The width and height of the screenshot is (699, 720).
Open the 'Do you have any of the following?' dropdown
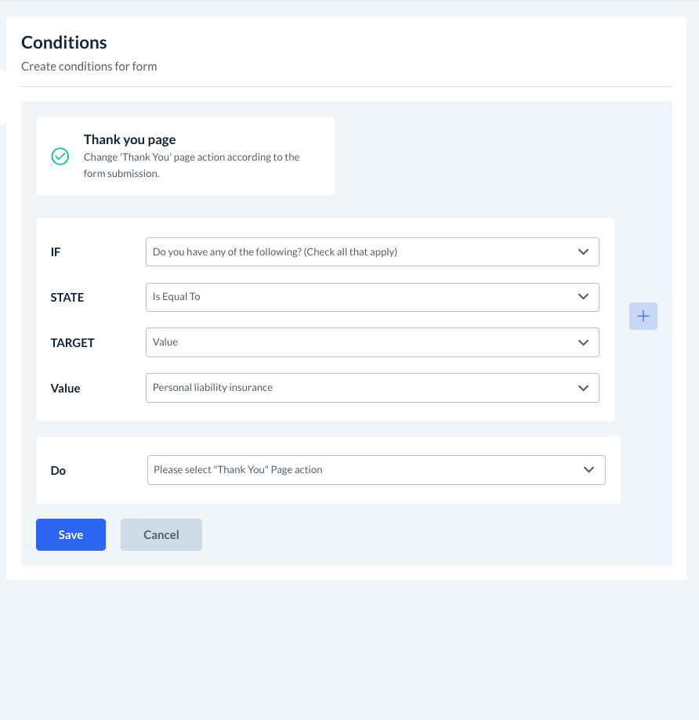360,252
